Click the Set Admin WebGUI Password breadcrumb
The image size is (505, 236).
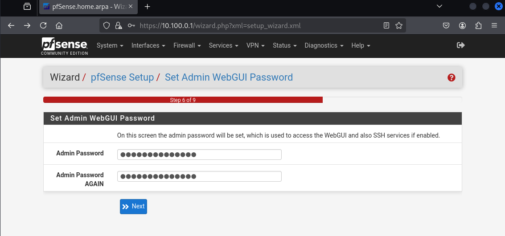click(229, 77)
